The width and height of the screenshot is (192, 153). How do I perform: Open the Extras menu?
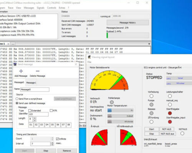62,8
